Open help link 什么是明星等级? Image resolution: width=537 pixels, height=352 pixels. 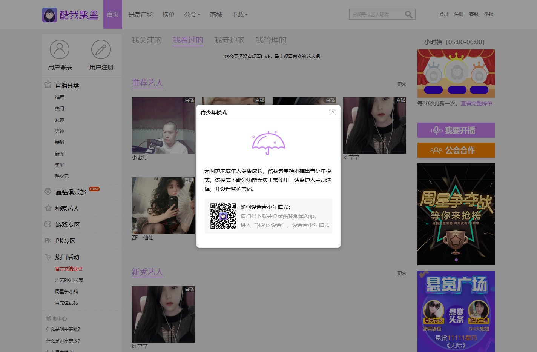point(63,329)
